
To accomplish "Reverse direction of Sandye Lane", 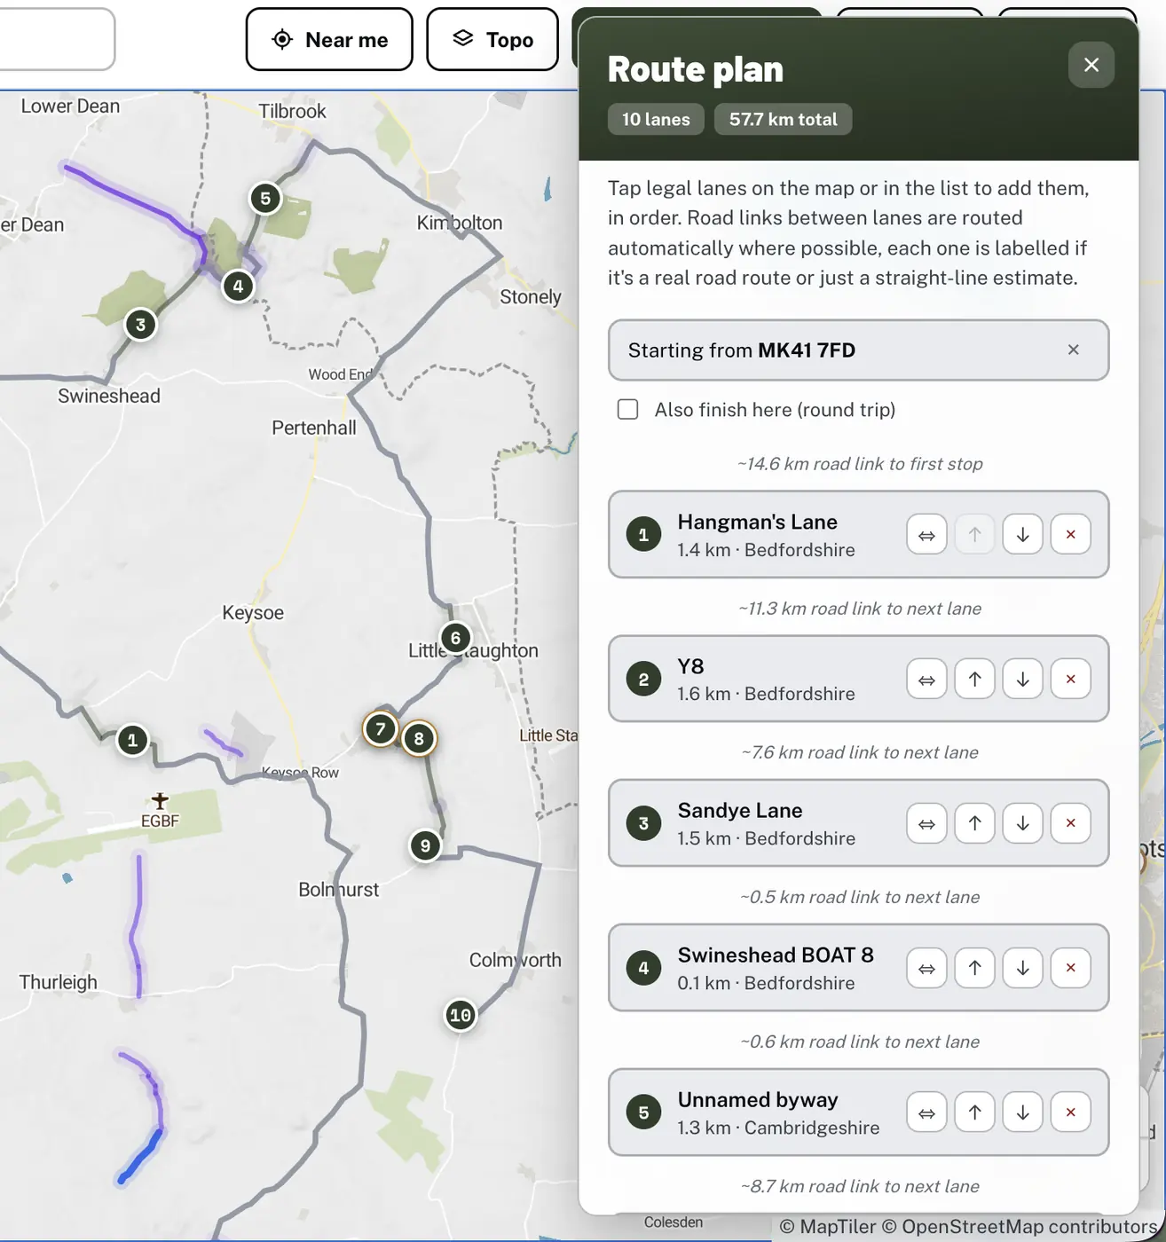I will tap(926, 824).
